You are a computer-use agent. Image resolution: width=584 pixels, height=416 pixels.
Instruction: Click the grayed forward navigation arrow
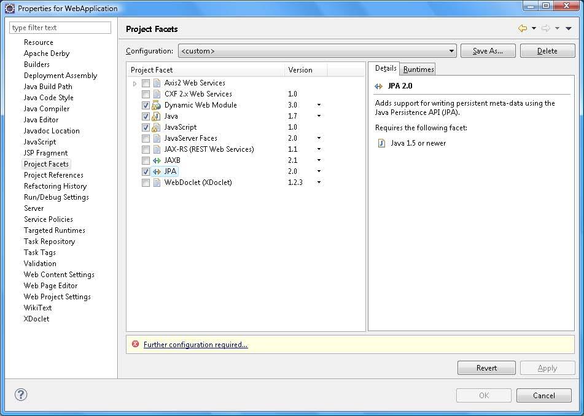click(546, 28)
